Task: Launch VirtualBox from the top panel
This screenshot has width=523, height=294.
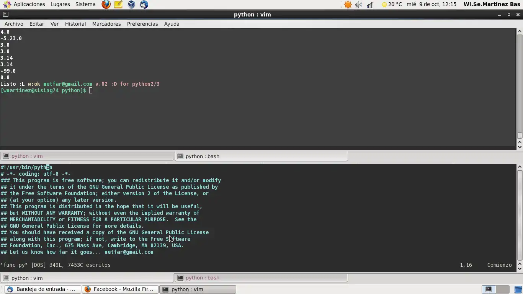Action: click(x=131, y=5)
